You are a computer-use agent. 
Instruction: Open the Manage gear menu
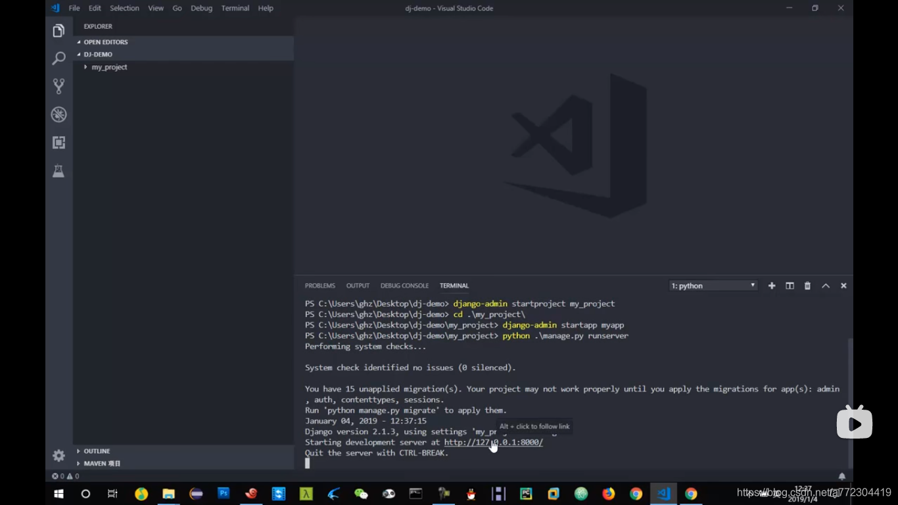pos(59,456)
